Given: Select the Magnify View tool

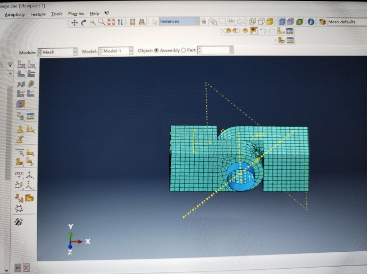Looking at the screenshot, I should (93, 22).
